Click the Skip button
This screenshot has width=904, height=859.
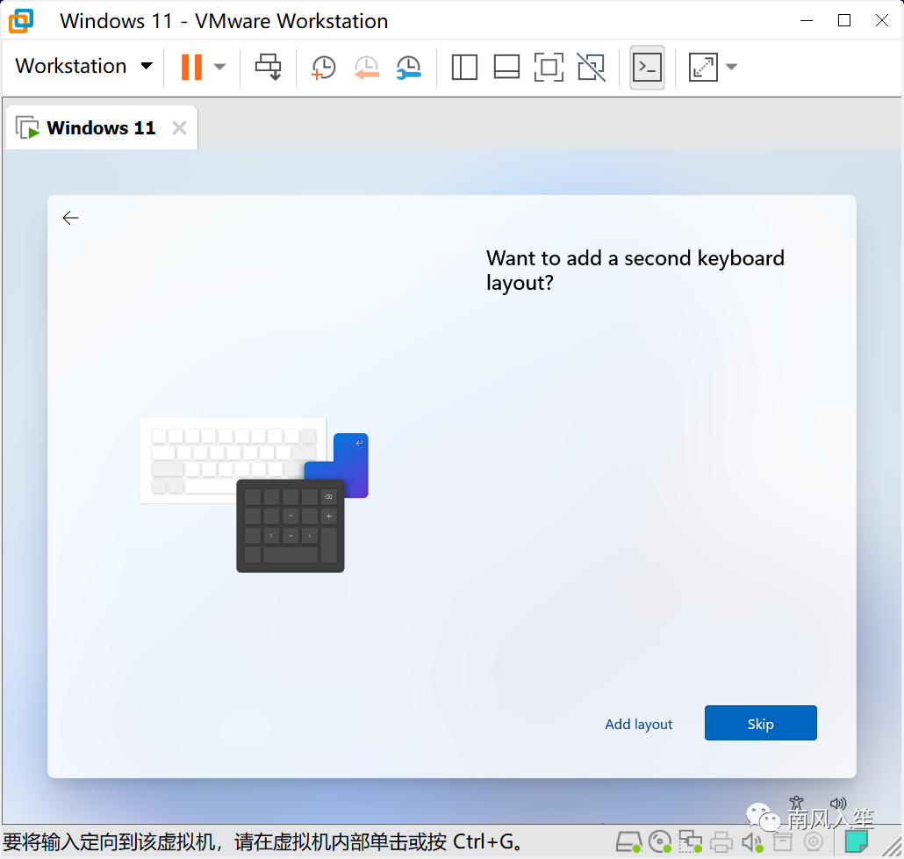pyautogui.click(x=760, y=723)
